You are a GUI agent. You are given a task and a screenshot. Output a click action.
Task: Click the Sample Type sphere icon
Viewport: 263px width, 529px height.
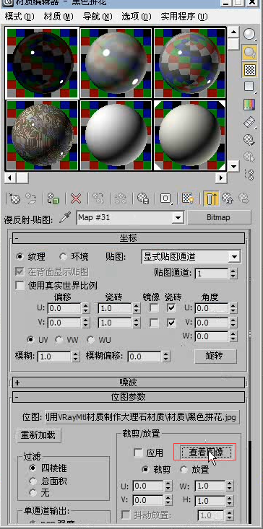pos(249,34)
